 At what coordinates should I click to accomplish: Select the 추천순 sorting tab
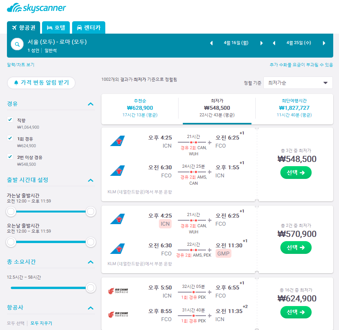click(x=140, y=108)
